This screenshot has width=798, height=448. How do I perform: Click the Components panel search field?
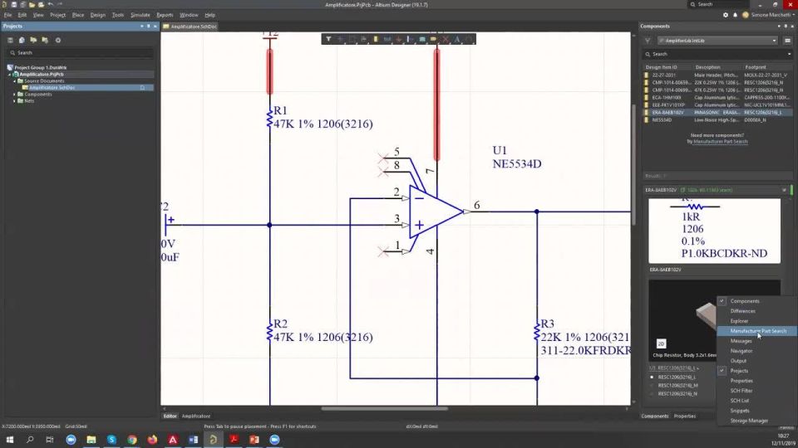pyautogui.click(x=717, y=54)
